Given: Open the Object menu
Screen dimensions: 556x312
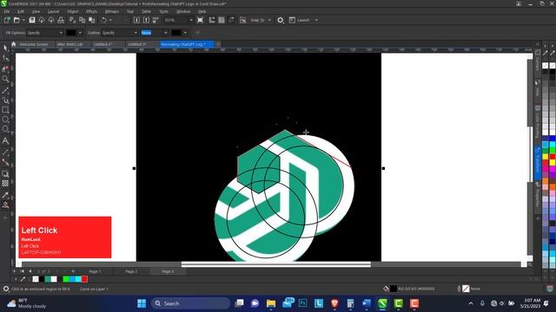Looking at the screenshot, I should [72, 11].
